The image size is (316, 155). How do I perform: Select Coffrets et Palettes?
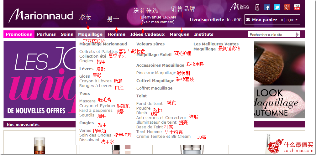point(98,52)
